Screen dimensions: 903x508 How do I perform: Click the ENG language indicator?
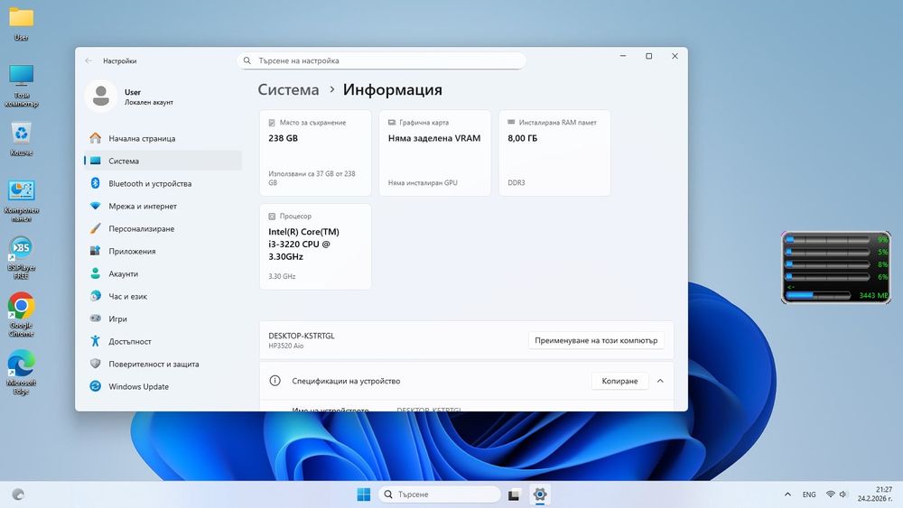[809, 494]
